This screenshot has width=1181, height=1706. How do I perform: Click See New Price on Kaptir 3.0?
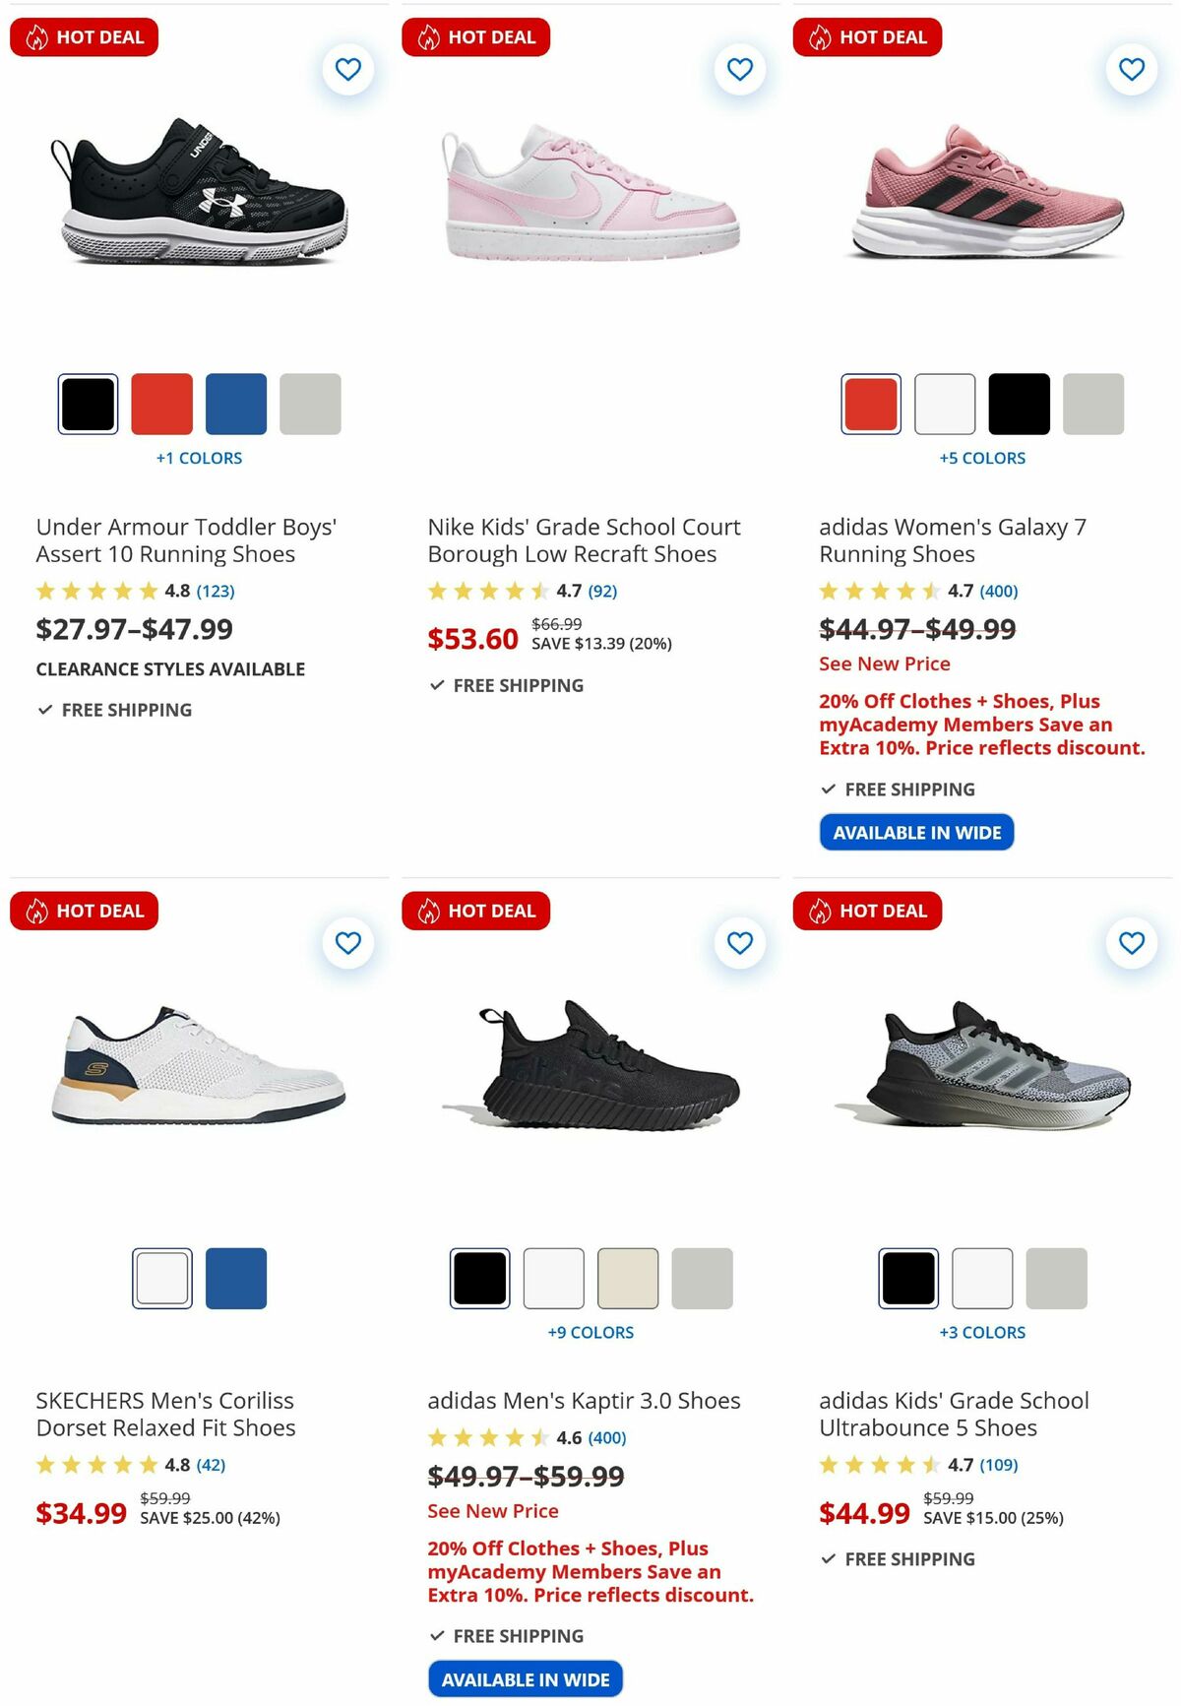pos(492,1510)
